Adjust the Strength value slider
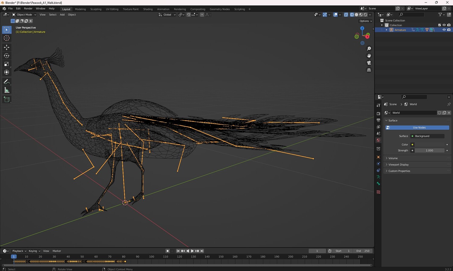This screenshot has width=453, height=271. coord(429,150)
